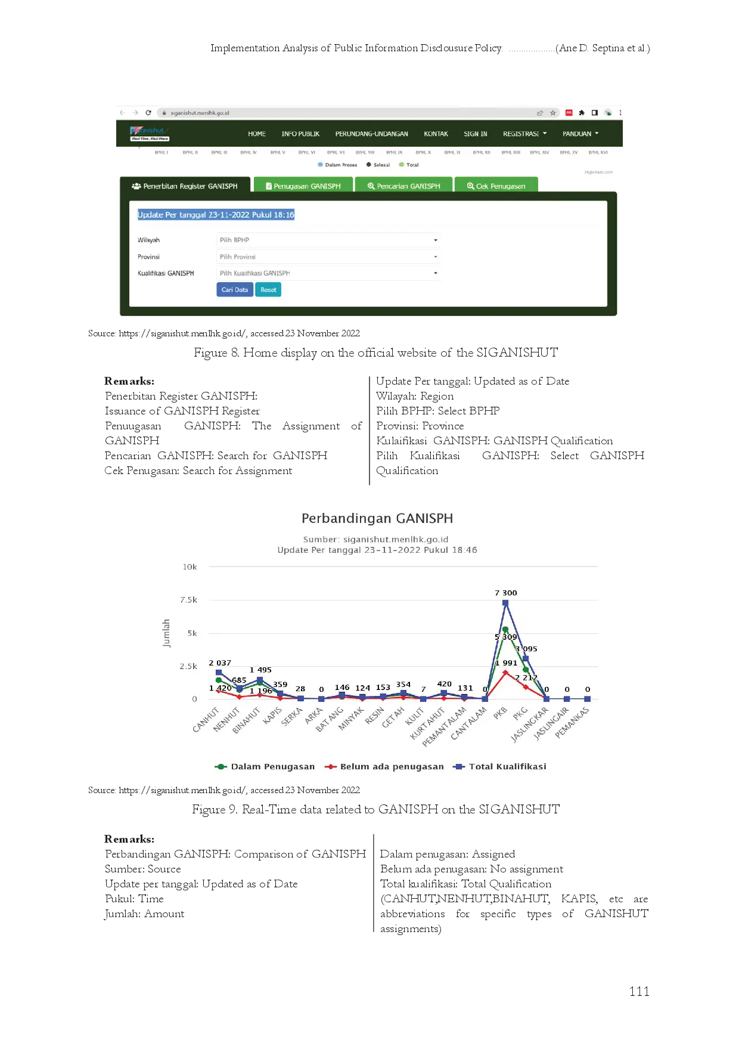Open the REGISTRASI menu
Viewport: 739px width, 1046px height.
524,134
